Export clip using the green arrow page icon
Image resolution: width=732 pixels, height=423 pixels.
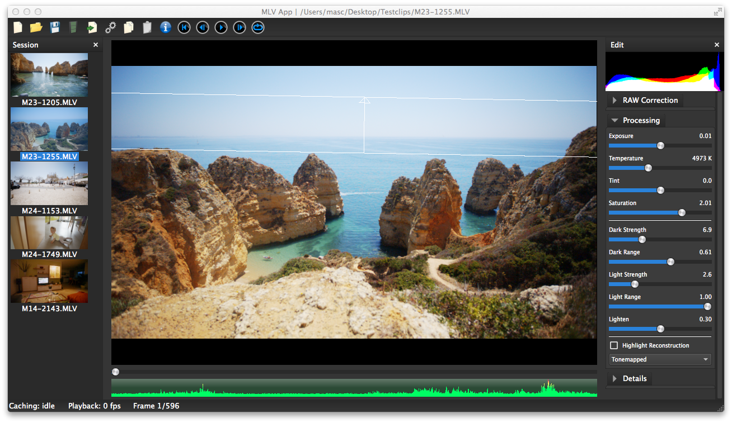pyautogui.click(x=92, y=27)
